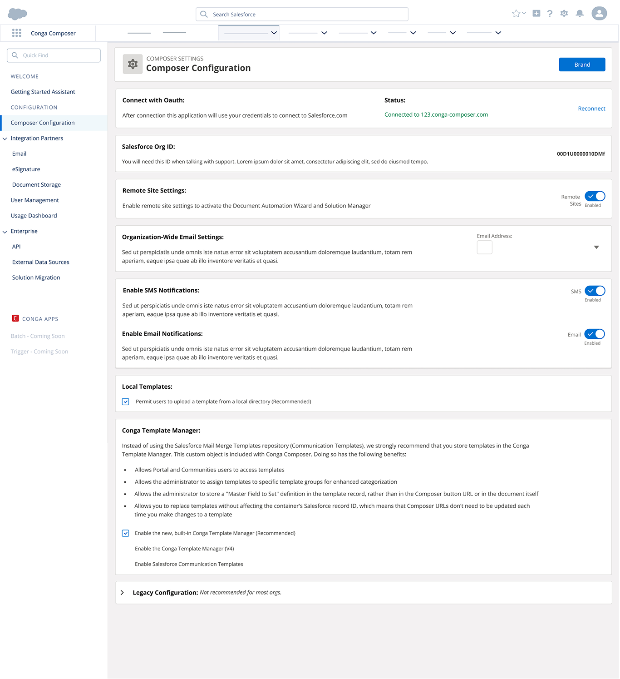Click the Favorites star icon

[516, 14]
